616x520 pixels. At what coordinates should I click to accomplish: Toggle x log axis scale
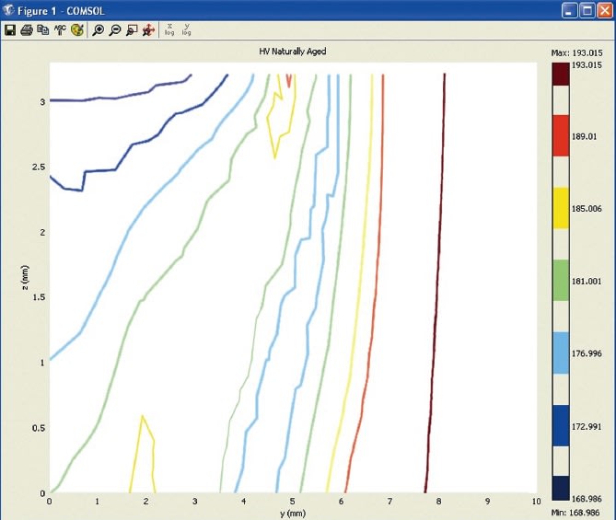coord(169,29)
